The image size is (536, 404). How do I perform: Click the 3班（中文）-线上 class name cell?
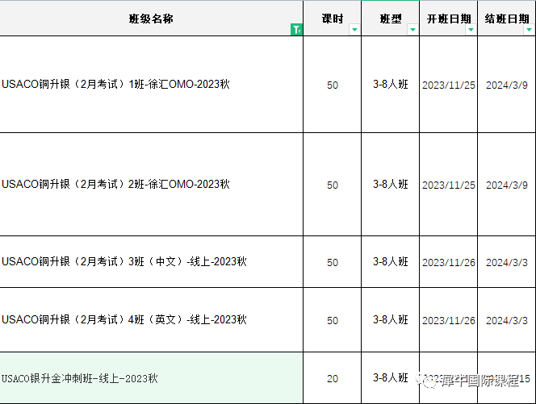click(x=124, y=262)
